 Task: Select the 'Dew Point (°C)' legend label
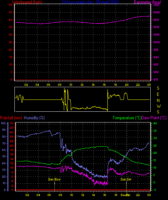pyautogui.click(x=154, y=118)
